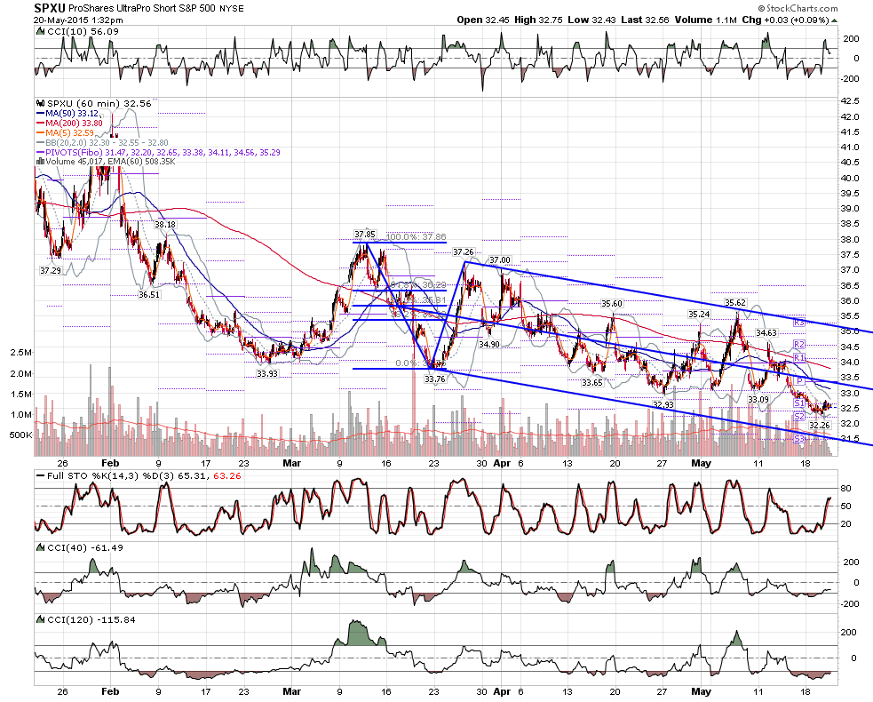
Task: Click the 33.76 low price annotation
Action: coord(435,379)
